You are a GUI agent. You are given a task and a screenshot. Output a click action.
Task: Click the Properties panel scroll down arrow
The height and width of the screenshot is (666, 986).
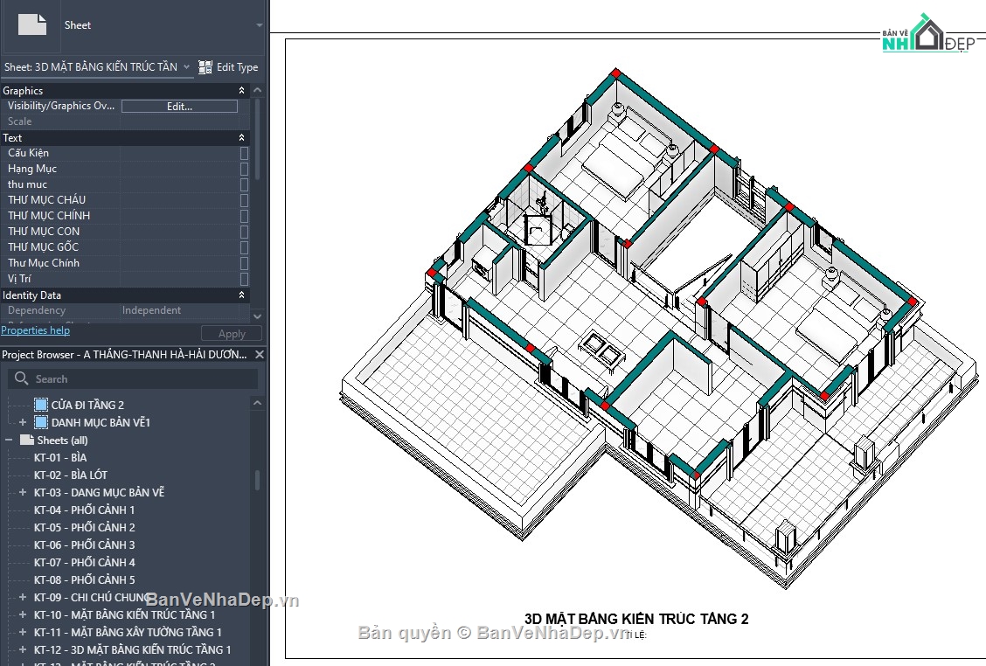pyautogui.click(x=257, y=316)
